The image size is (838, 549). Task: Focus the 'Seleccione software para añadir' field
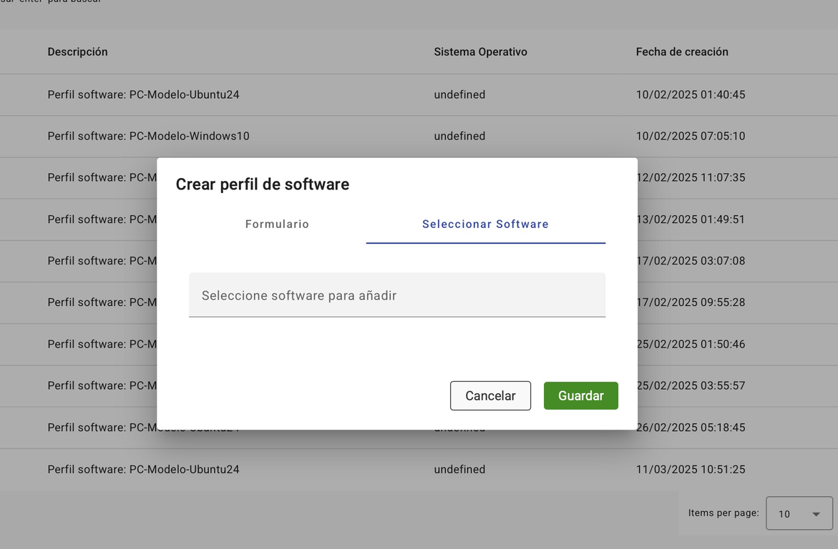coord(396,295)
